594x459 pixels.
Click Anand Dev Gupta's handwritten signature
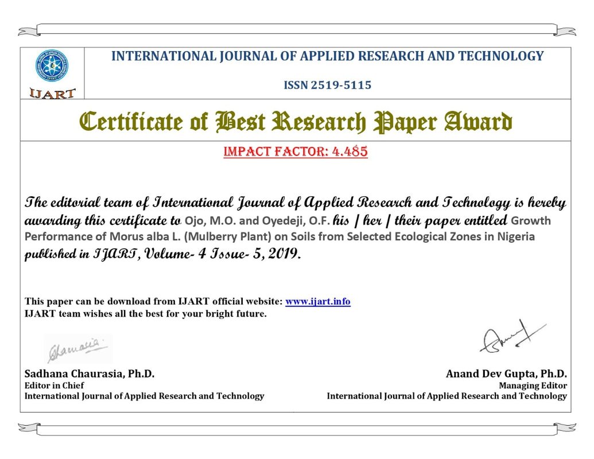pos(512,337)
